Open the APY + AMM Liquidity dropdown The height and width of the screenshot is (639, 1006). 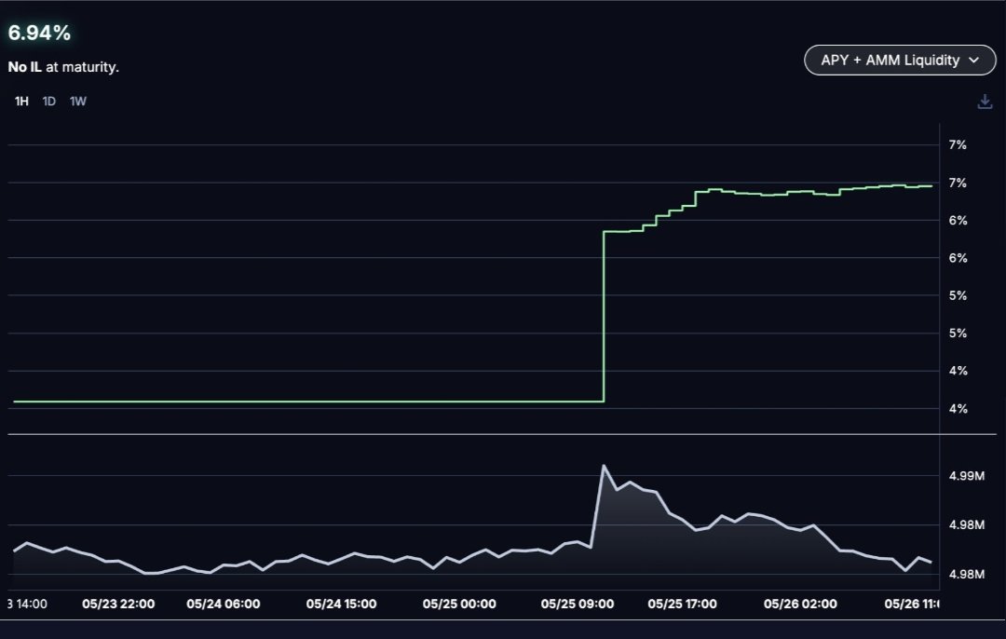[900, 61]
